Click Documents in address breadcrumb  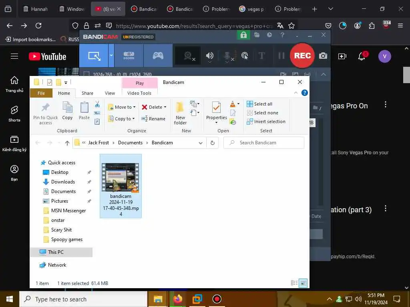[130, 143]
